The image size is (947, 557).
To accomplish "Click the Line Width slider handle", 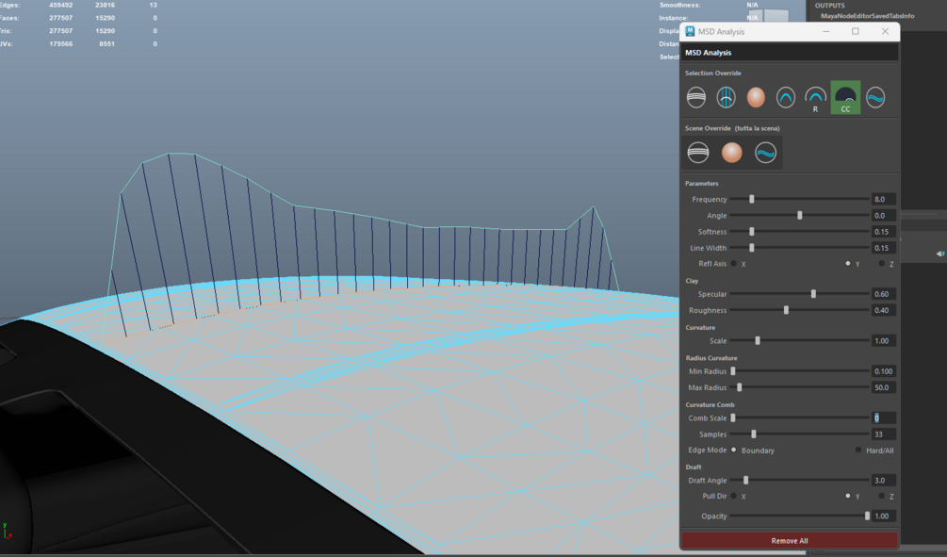I will [x=751, y=248].
